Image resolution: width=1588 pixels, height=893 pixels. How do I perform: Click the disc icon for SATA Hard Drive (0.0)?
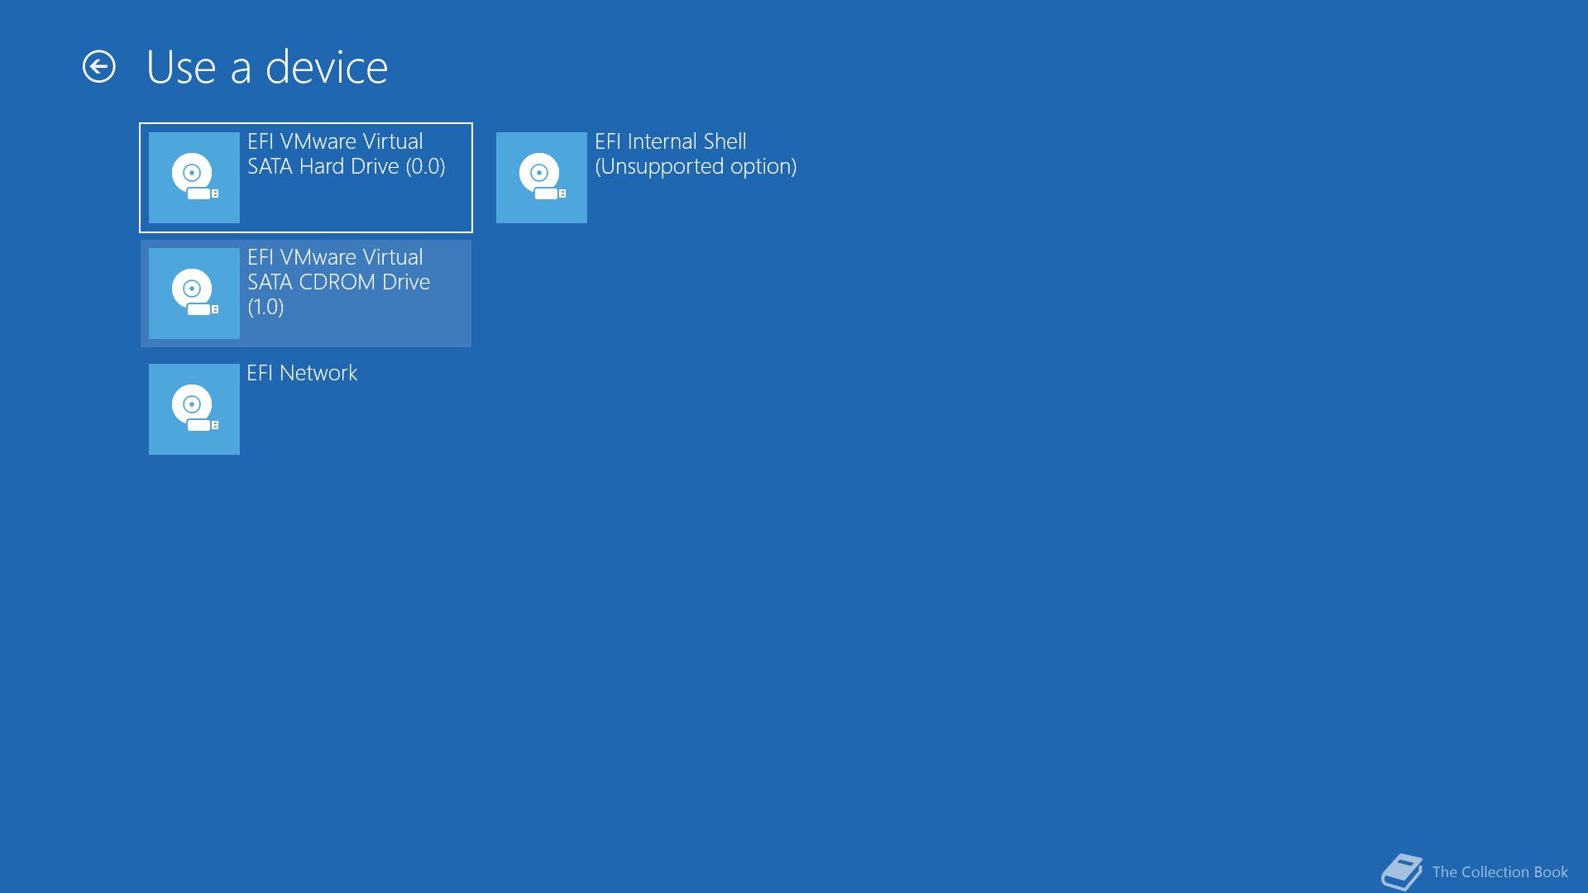point(194,178)
